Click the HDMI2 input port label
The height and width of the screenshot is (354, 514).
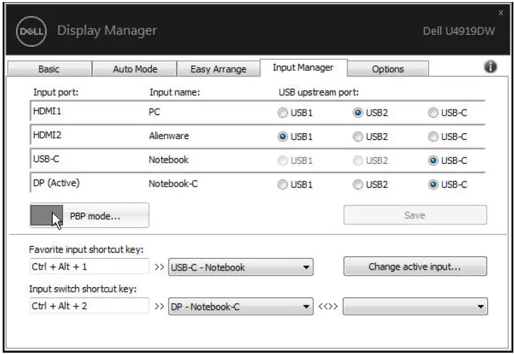pyautogui.click(x=48, y=135)
